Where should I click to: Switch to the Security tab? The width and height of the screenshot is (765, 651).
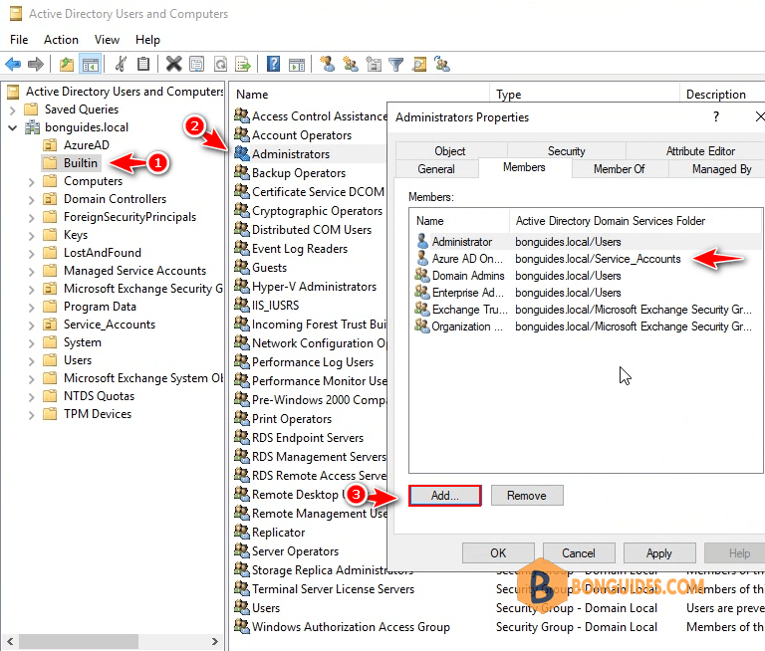[x=566, y=151]
